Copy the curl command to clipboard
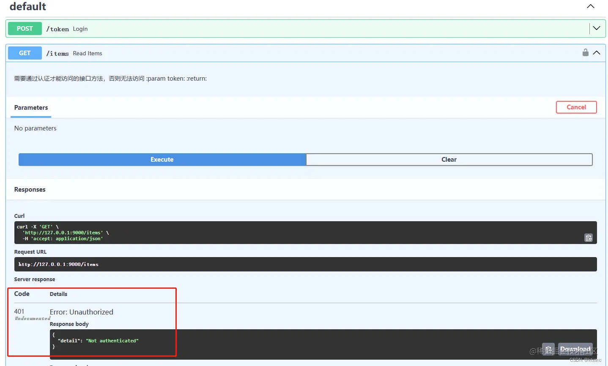The height and width of the screenshot is (366, 608). (588, 238)
